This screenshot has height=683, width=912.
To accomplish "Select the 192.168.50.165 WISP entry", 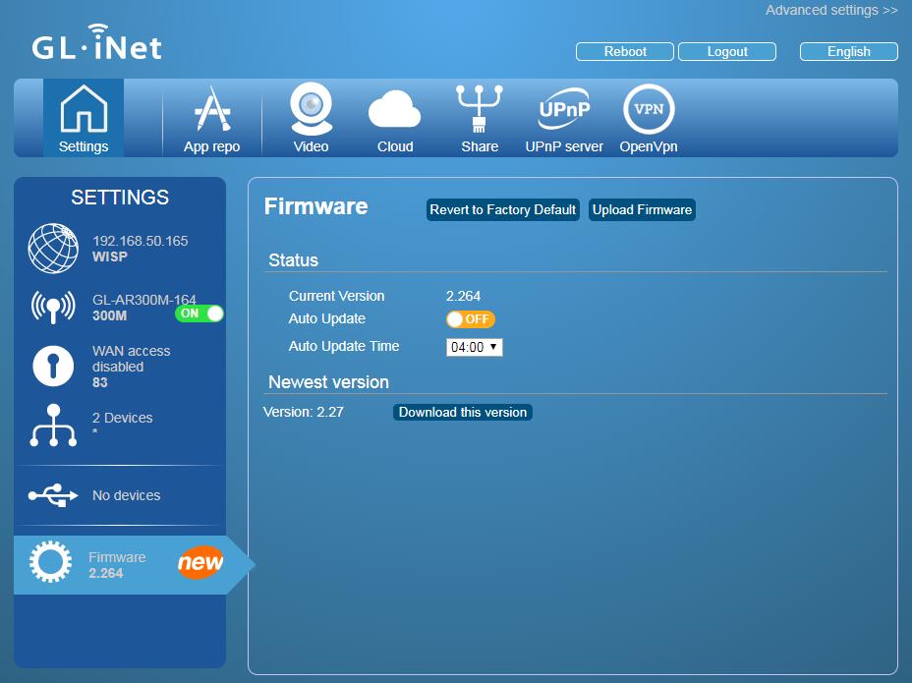I will click(120, 249).
